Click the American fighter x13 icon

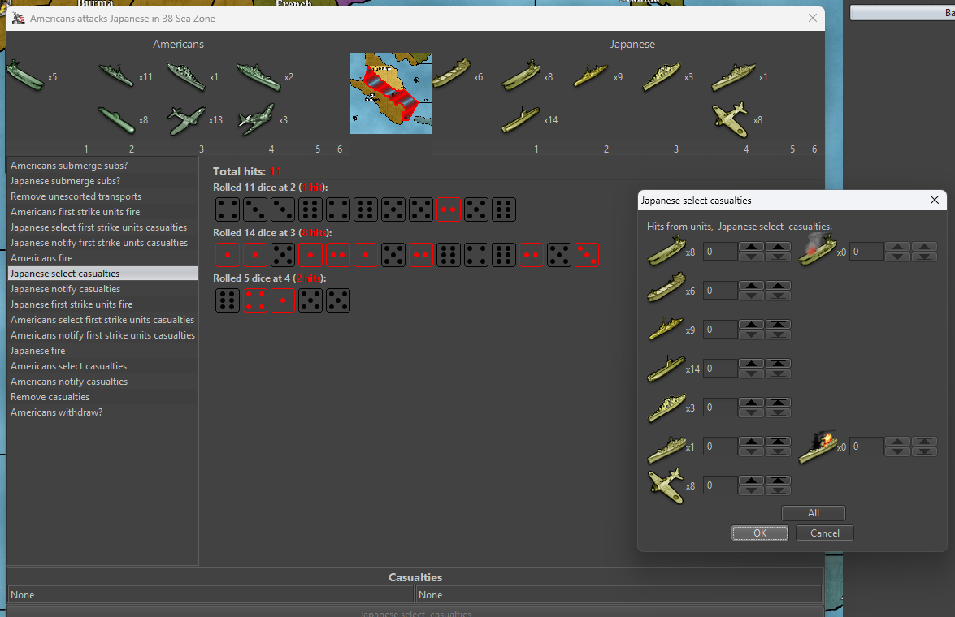click(186, 120)
